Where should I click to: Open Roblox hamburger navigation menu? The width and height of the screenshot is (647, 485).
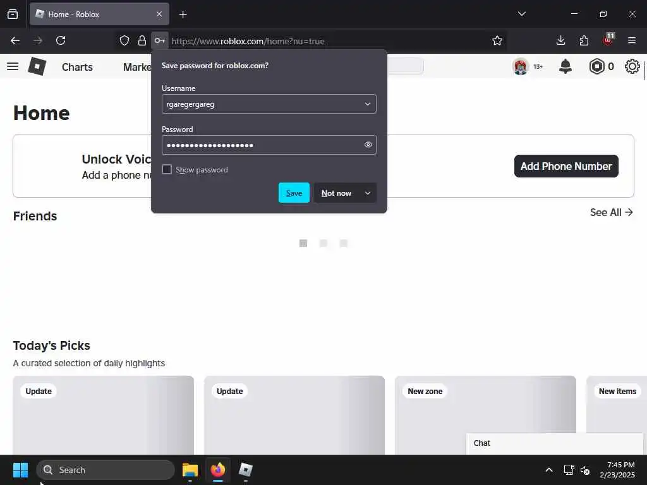pos(13,66)
